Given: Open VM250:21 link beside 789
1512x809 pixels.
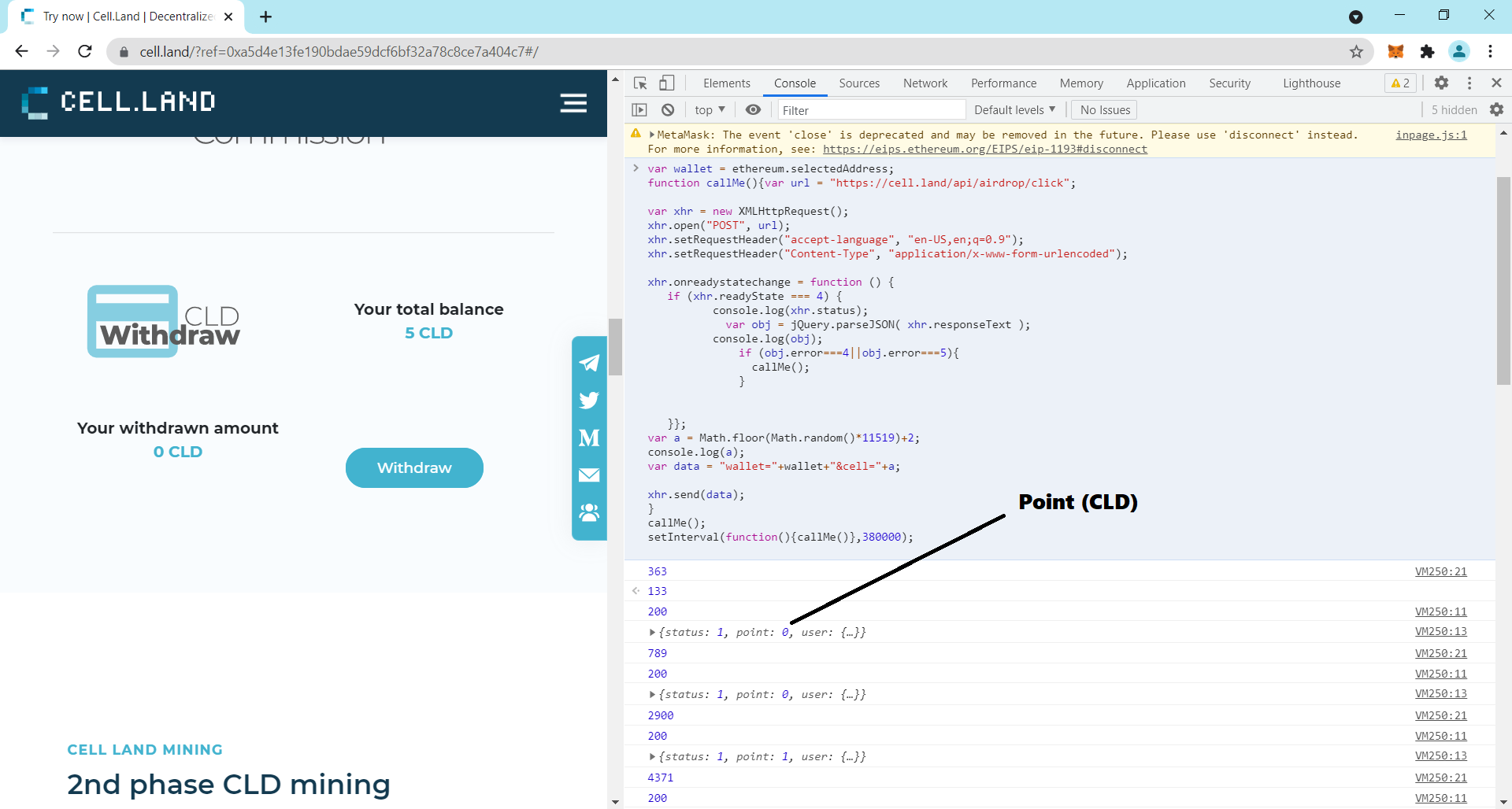Looking at the screenshot, I should (1440, 653).
